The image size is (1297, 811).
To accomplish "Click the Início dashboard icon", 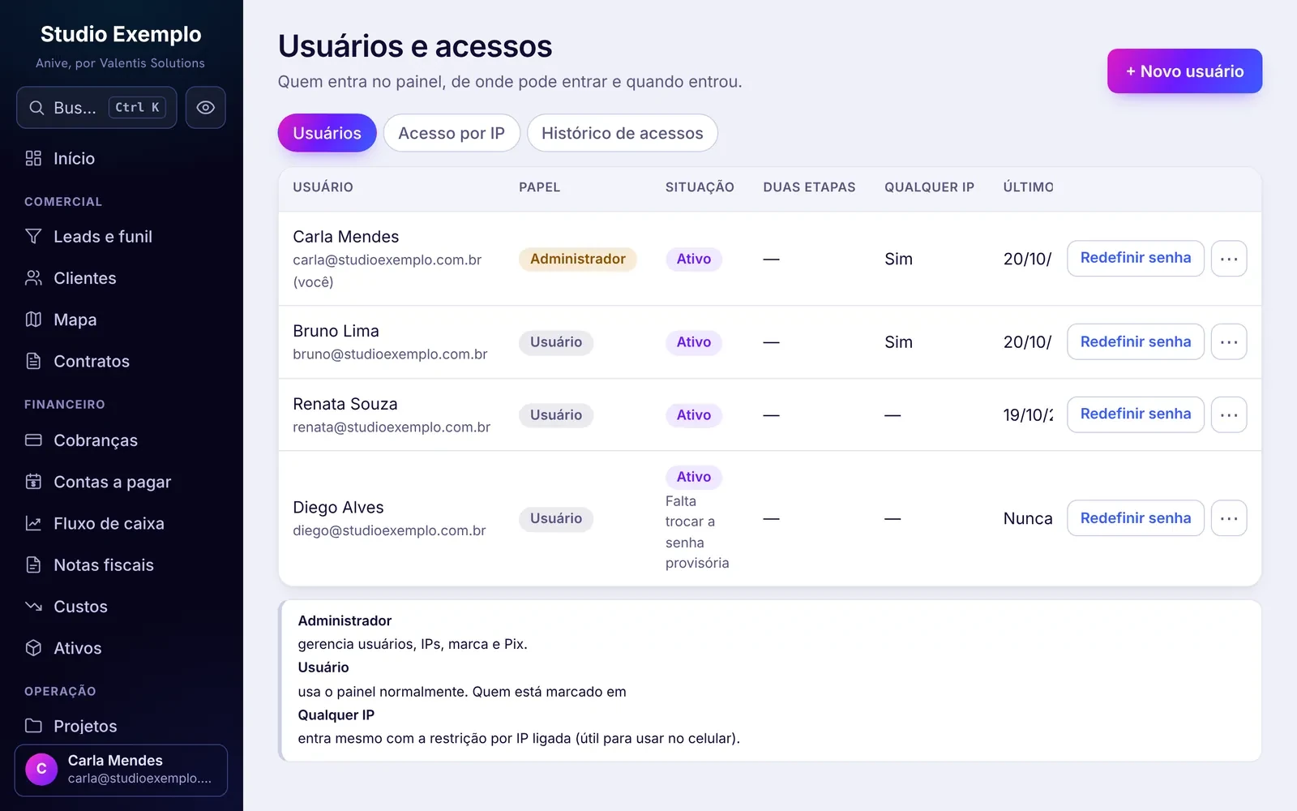I will (x=33, y=158).
